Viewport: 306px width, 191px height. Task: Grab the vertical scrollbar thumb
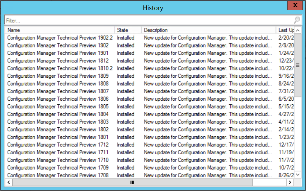coord(298,65)
